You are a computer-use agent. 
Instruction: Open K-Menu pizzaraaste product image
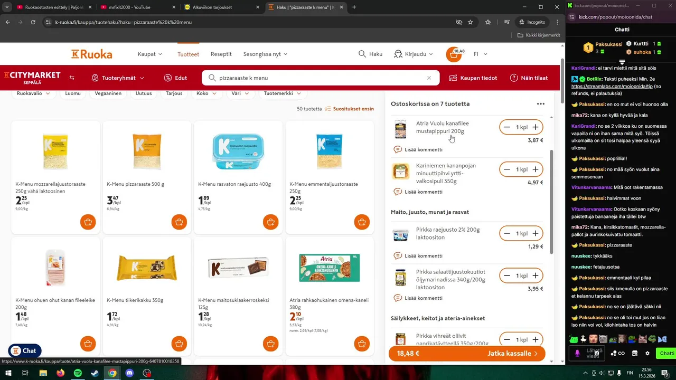(147, 151)
